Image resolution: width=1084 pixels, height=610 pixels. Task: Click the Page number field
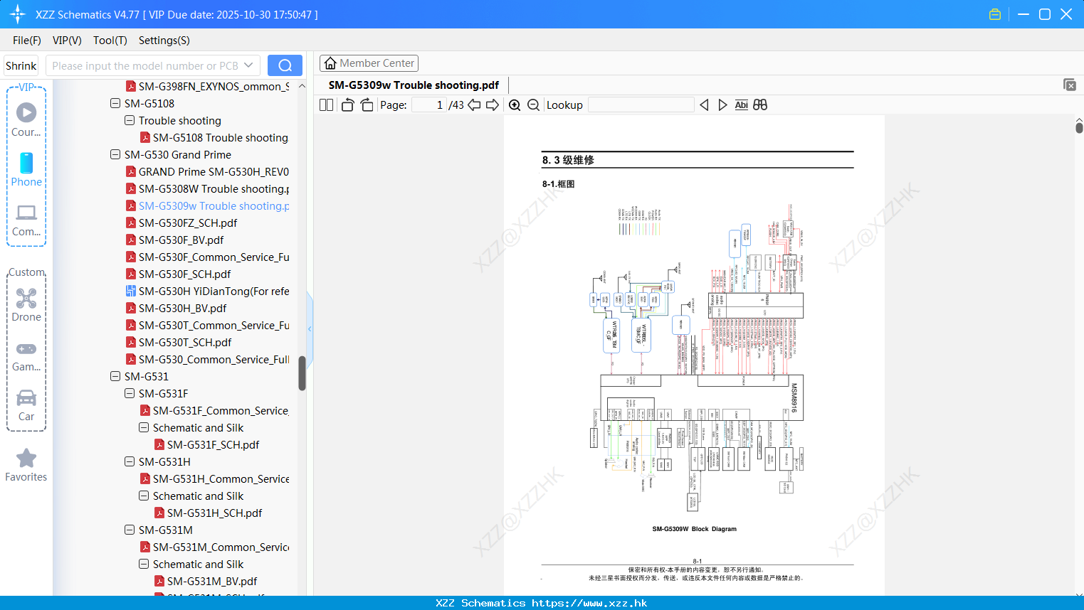point(429,105)
